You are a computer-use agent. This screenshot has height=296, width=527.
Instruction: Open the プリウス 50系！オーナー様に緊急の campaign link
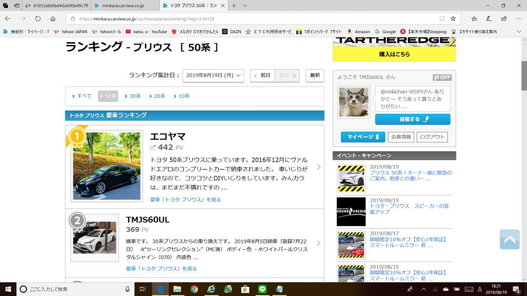click(411, 176)
